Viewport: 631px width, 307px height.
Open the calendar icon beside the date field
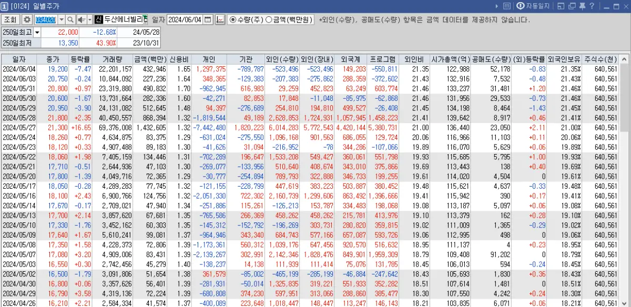tap(207, 18)
